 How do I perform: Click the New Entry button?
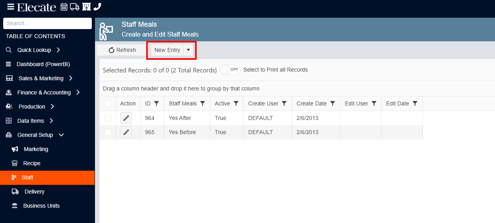coord(167,50)
